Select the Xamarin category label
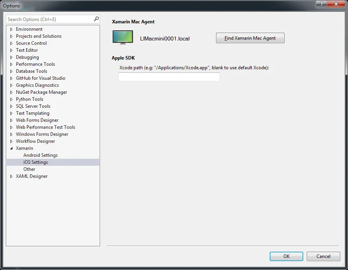Image resolution: width=348 pixels, height=270 pixels. click(x=25, y=148)
